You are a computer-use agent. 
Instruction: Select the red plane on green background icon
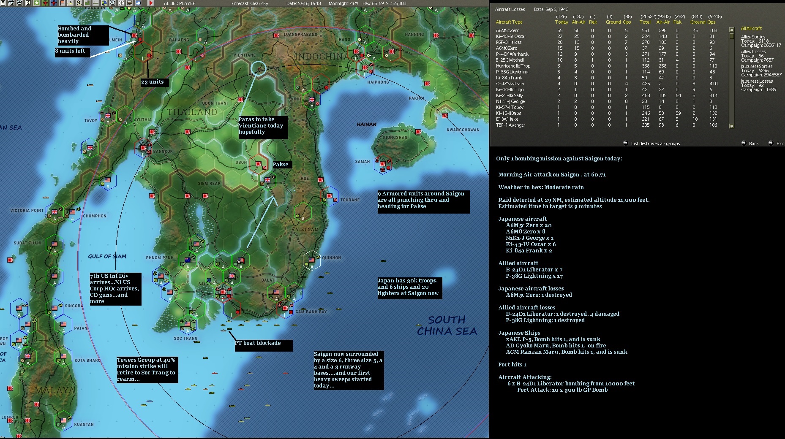45,3
